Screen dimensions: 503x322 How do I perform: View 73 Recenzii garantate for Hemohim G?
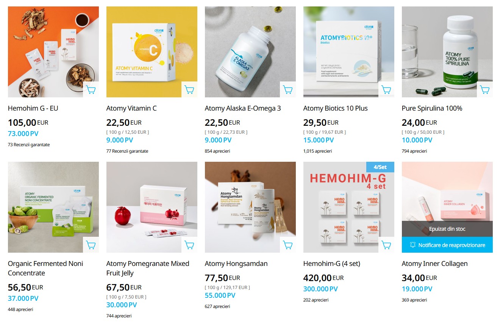coord(29,145)
